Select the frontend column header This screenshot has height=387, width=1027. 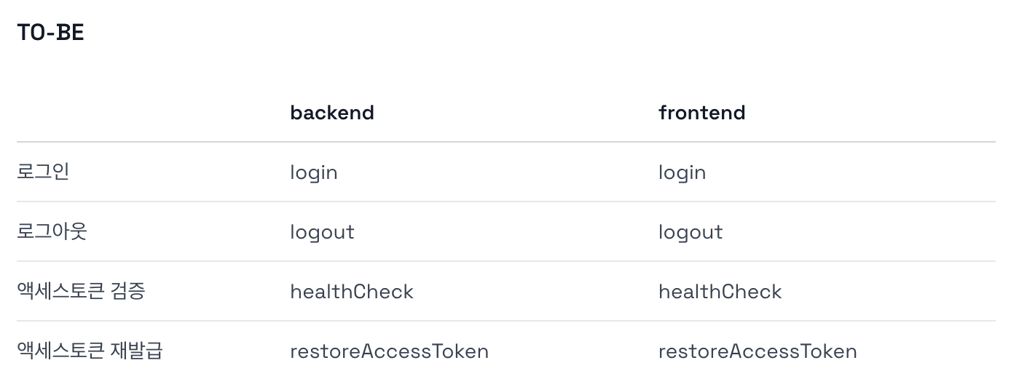[701, 113]
